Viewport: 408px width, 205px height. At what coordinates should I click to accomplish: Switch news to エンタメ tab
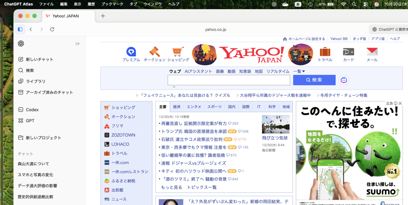click(194, 107)
